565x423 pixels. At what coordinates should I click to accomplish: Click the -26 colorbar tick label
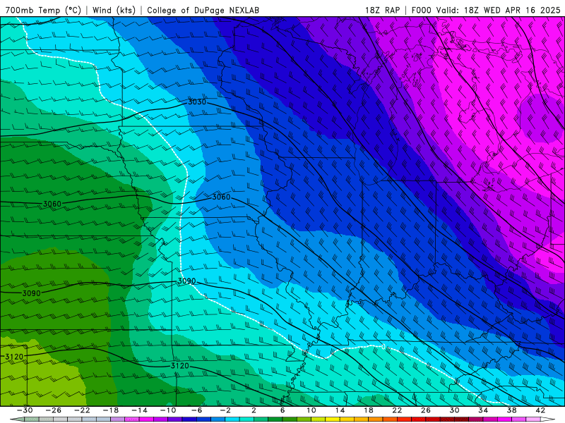pos(54,410)
